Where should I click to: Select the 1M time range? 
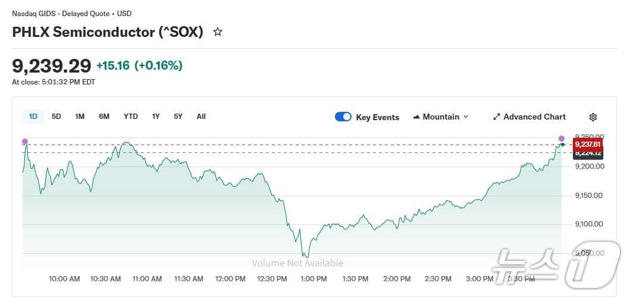[80, 117]
